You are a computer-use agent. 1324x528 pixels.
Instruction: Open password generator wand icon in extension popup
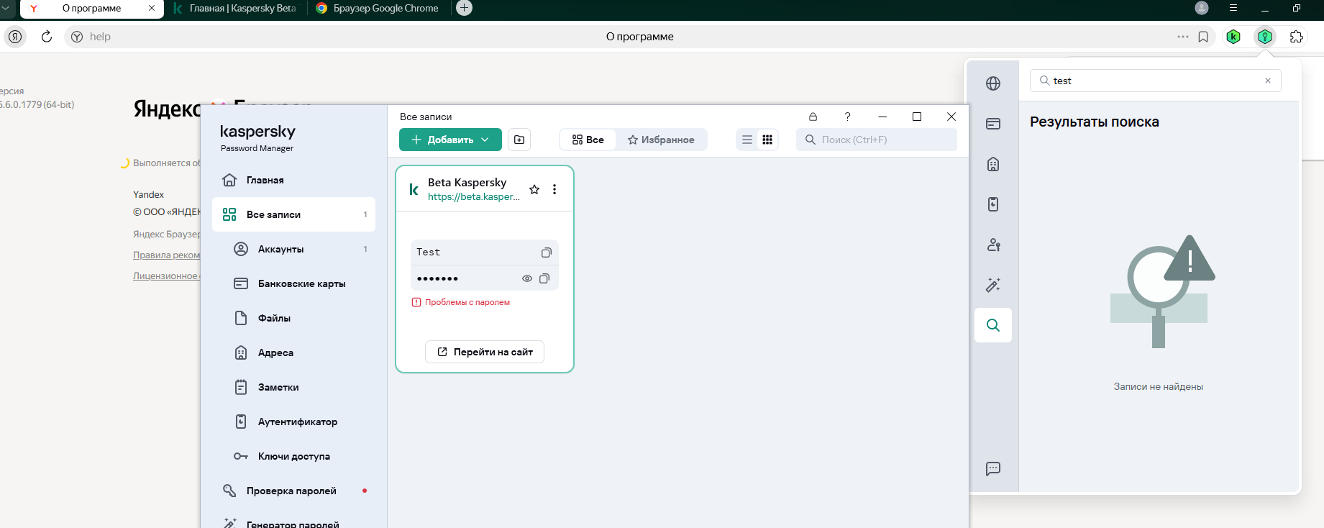[993, 285]
